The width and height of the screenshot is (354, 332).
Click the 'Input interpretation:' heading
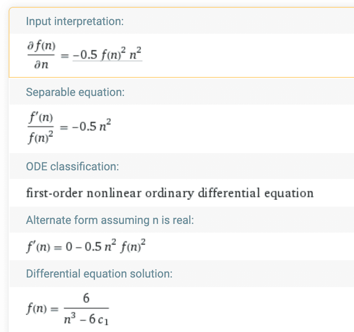[x=75, y=21]
